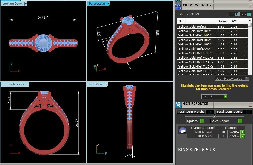Click the Grams column header
Screen dimensions: 253x165
222,21
